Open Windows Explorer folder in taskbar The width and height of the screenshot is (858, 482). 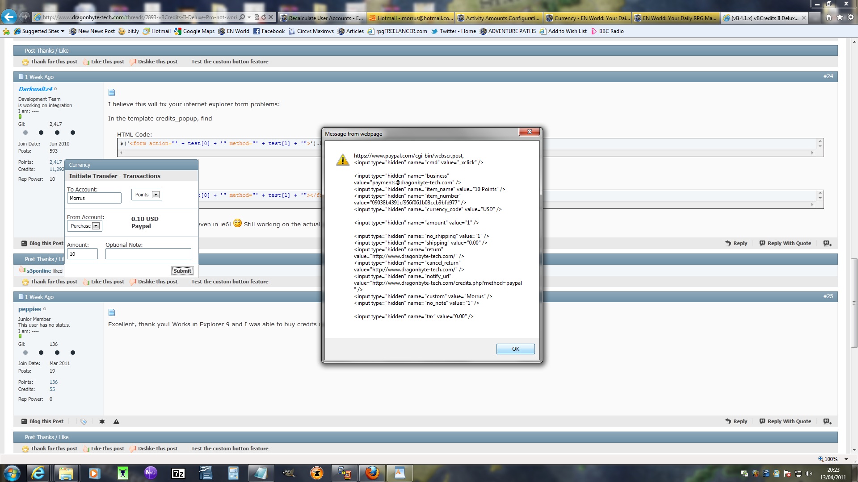point(66,473)
